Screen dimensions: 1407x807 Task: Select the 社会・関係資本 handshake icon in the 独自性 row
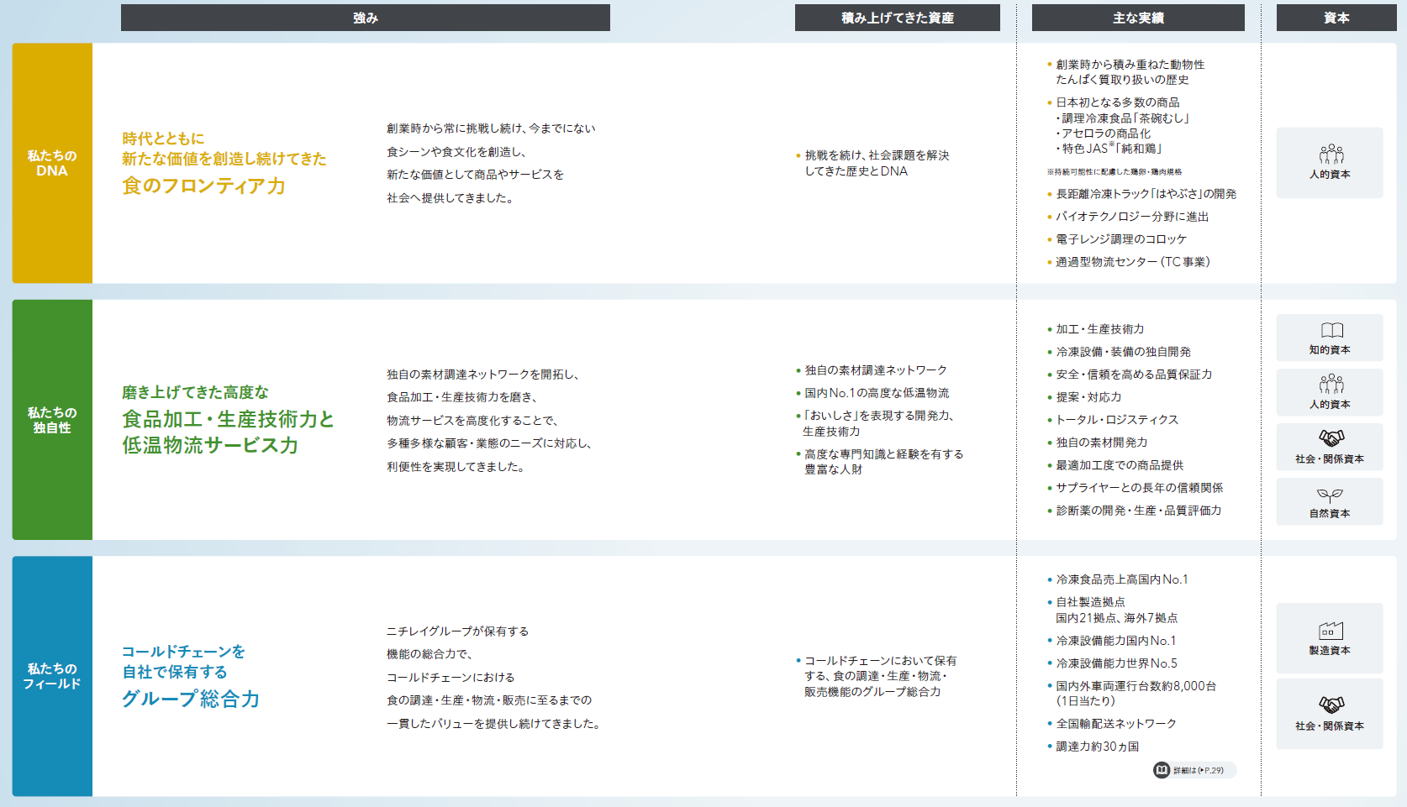pos(1331,438)
